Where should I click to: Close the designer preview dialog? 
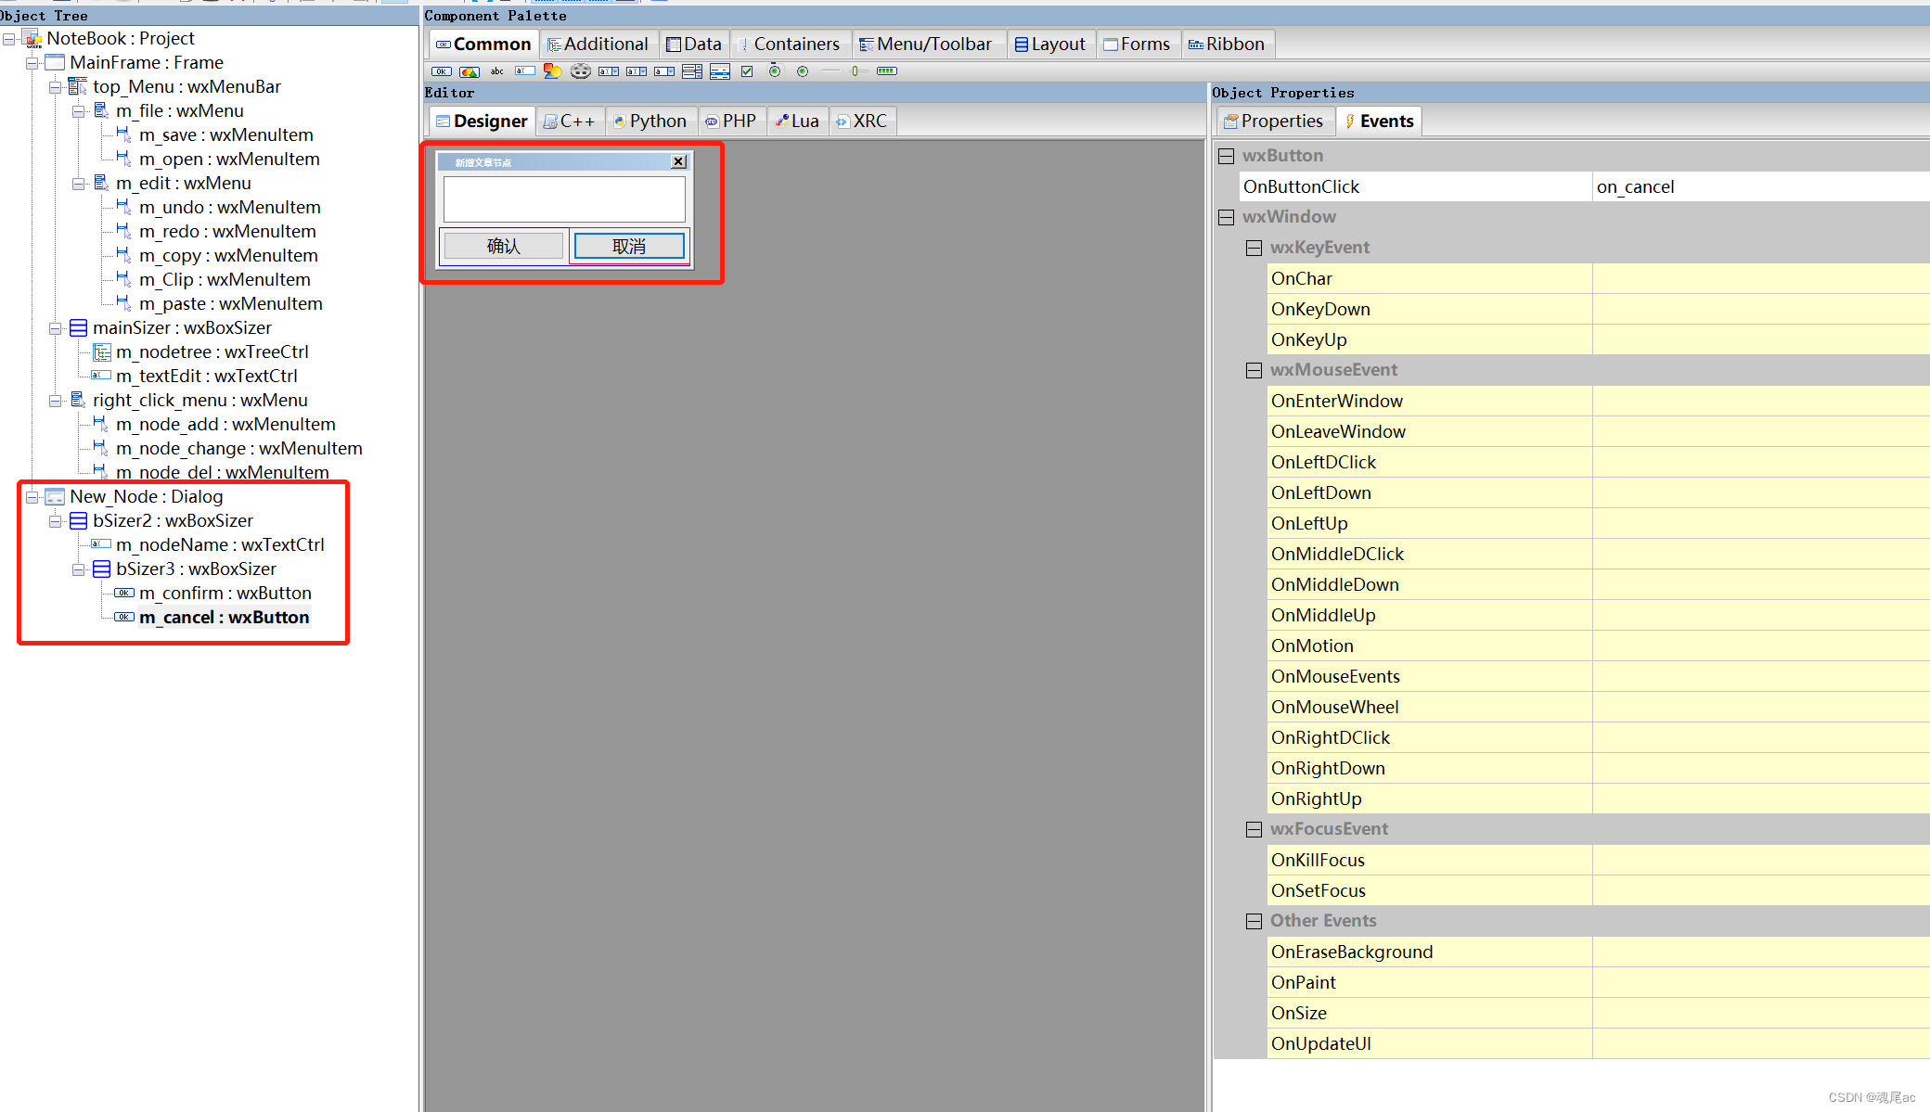[678, 161]
